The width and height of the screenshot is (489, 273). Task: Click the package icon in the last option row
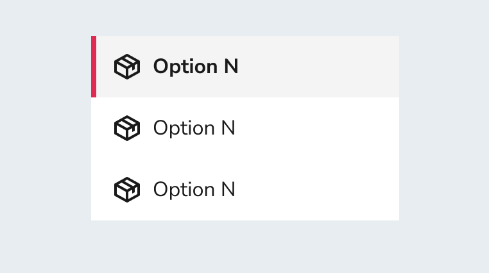127,190
